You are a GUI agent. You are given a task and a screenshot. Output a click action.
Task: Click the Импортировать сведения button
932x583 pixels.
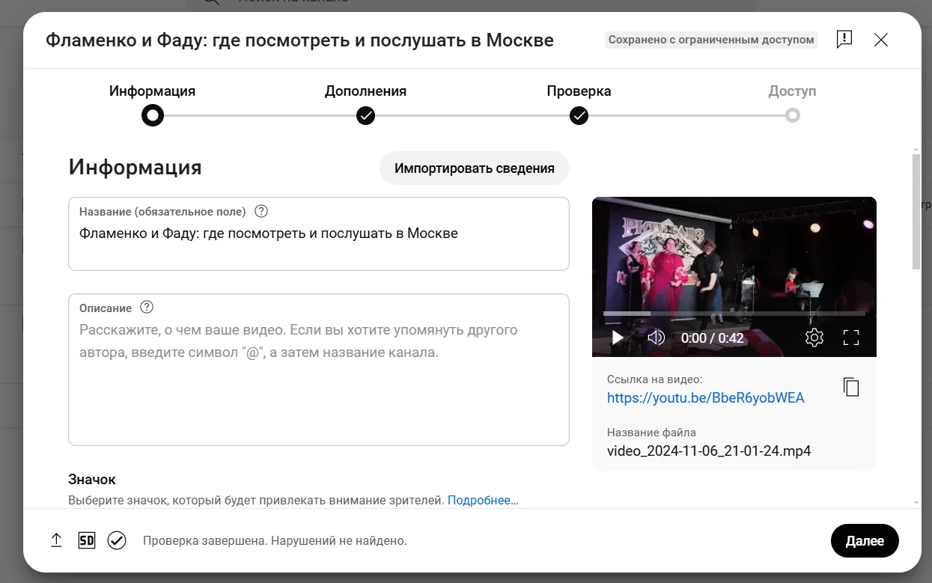click(475, 168)
